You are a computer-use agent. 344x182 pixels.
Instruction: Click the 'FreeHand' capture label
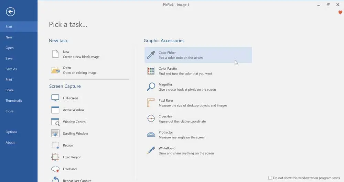pyautogui.click(x=70, y=169)
